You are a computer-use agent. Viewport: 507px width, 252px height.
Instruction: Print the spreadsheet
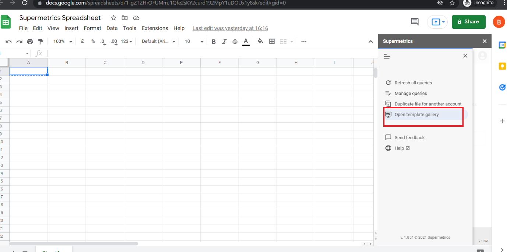pos(30,42)
